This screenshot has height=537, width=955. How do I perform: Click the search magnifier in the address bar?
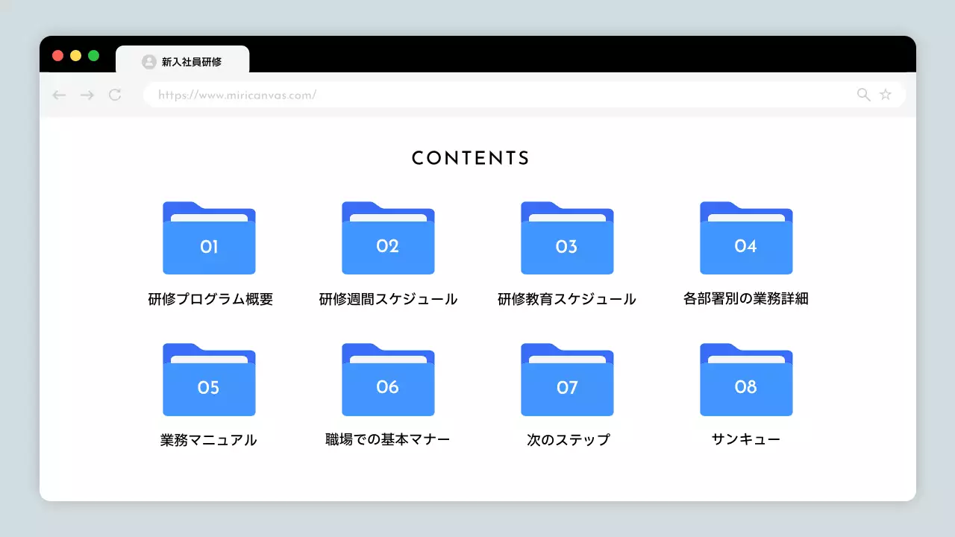[x=863, y=95]
